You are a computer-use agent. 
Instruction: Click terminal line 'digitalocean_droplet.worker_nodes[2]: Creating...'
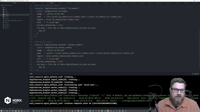55,93
